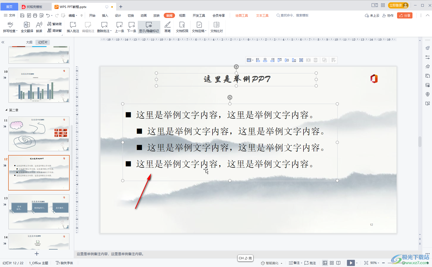Go to previous comment (上一条)
This screenshot has height=267, width=432.
click(120, 27)
